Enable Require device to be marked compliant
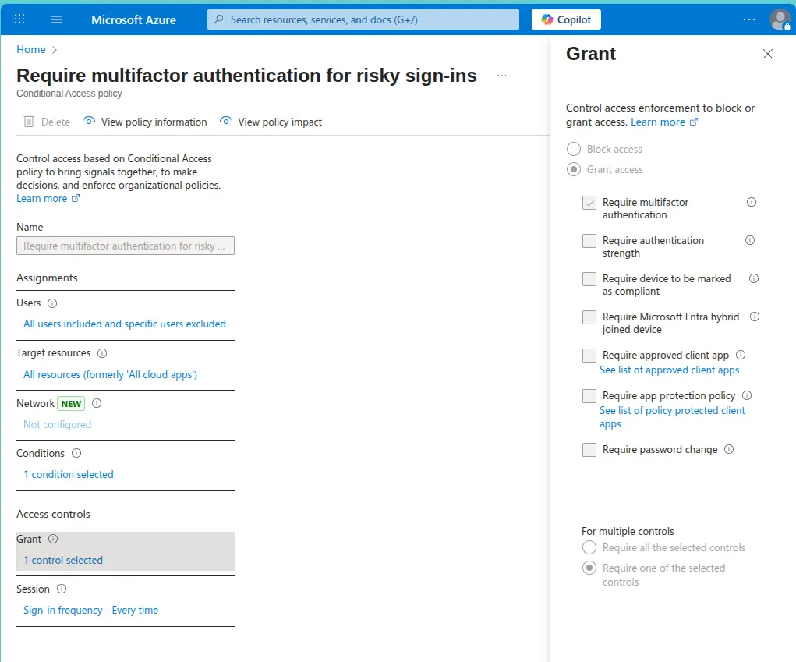796x662 pixels. coord(589,279)
